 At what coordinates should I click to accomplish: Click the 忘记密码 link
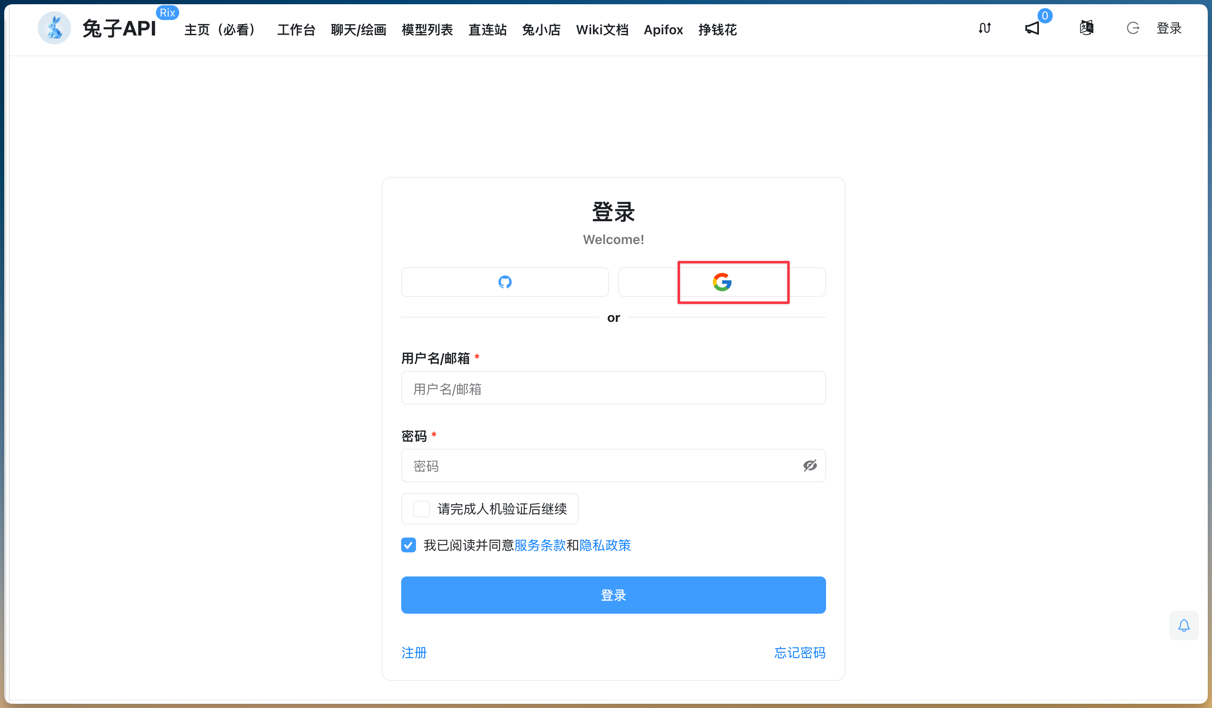pos(799,653)
